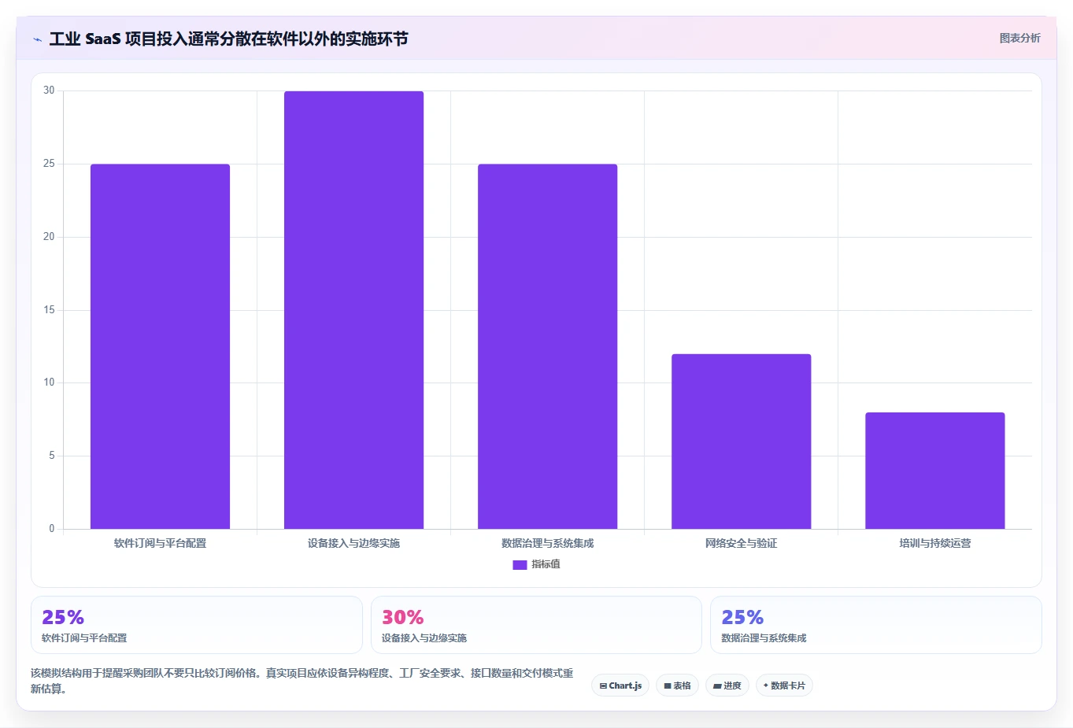Click the y-axis value 30
Image resolution: width=1073 pixels, height=728 pixels.
(50, 91)
